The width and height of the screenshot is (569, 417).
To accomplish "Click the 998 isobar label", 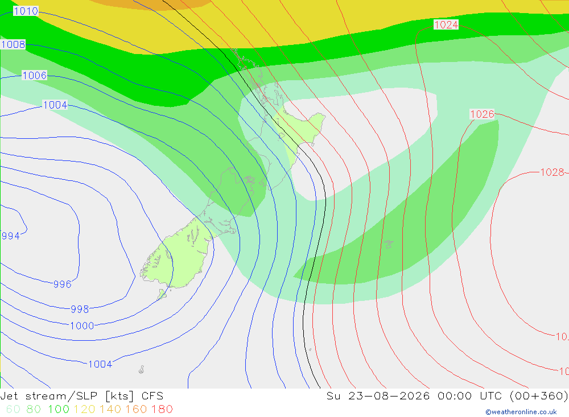I will click(x=80, y=309).
